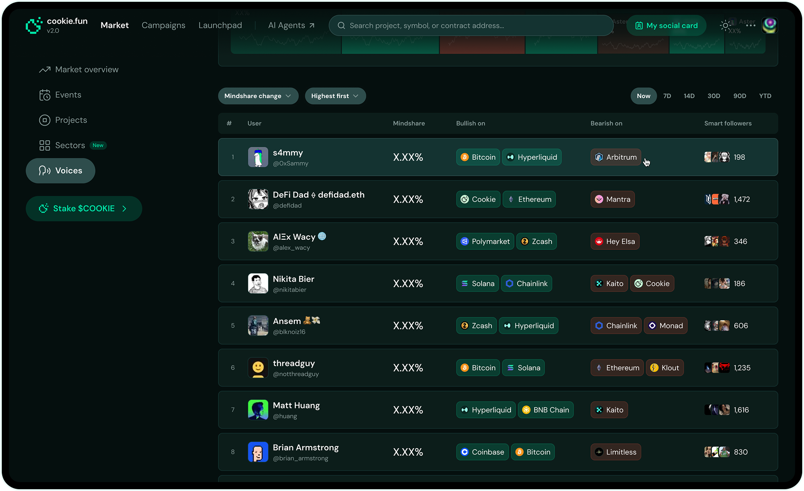Click the search magnifier icon
The width and height of the screenshot is (804, 491).
click(x=341, y=25)
